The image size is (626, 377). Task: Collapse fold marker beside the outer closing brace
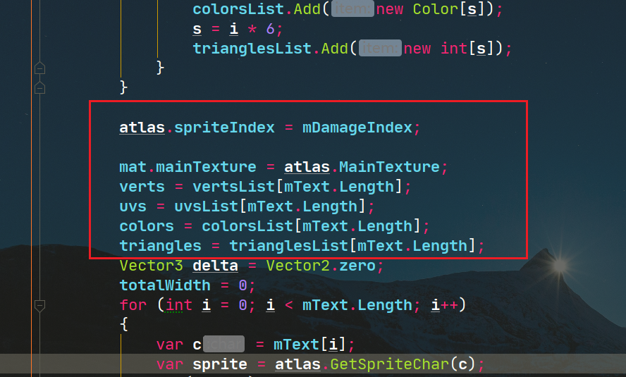tap(39, 88)
